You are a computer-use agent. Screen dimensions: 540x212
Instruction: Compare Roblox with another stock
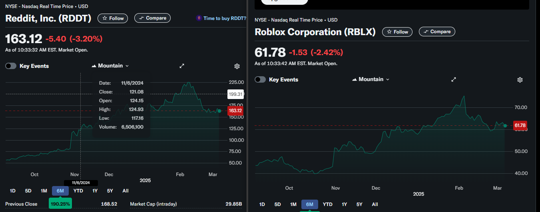[437, 32]
